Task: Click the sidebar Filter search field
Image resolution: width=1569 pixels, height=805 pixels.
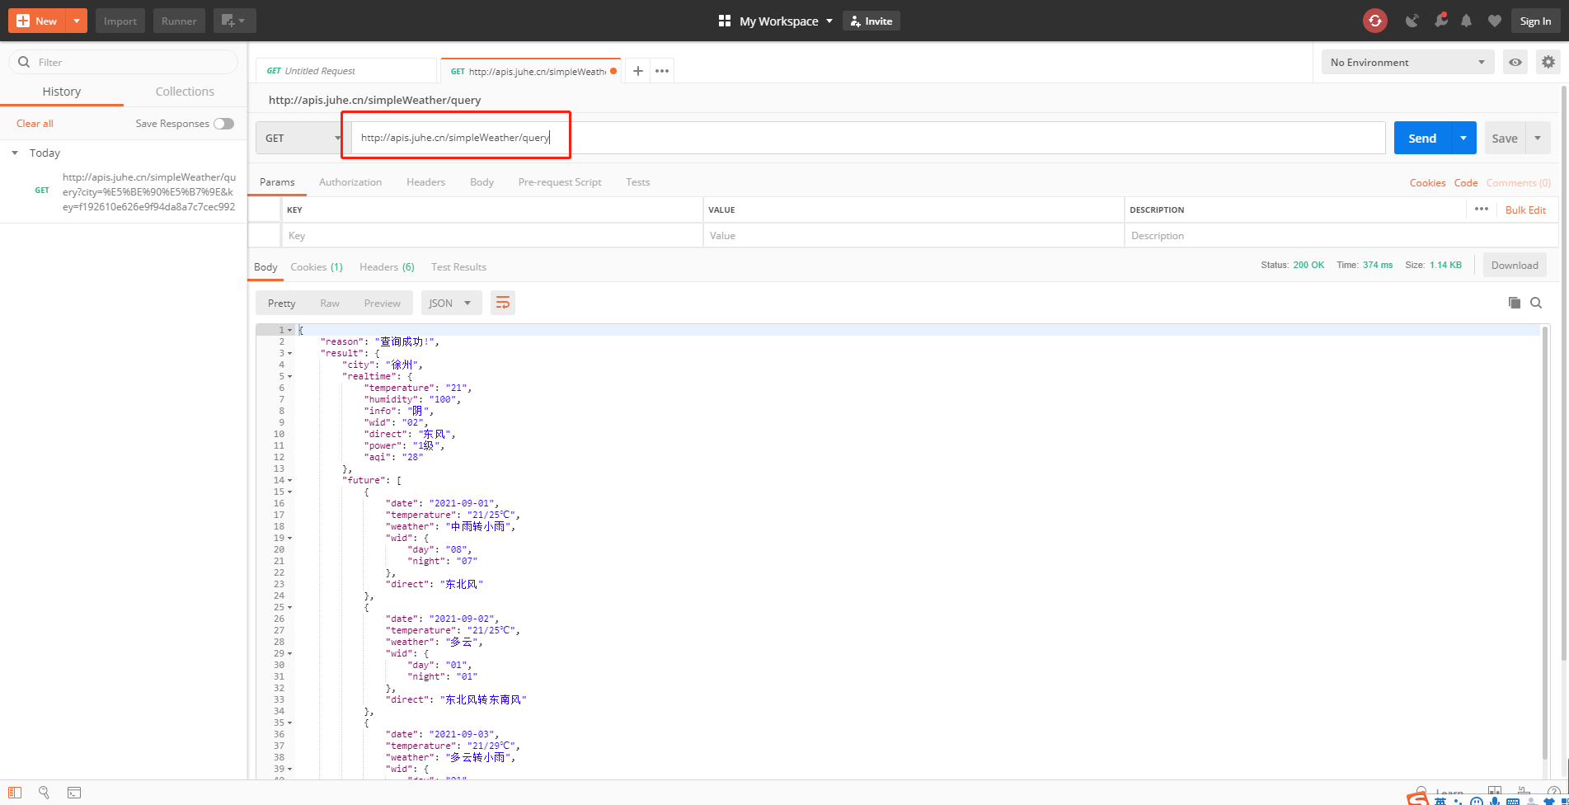Action: click(124, 62)
